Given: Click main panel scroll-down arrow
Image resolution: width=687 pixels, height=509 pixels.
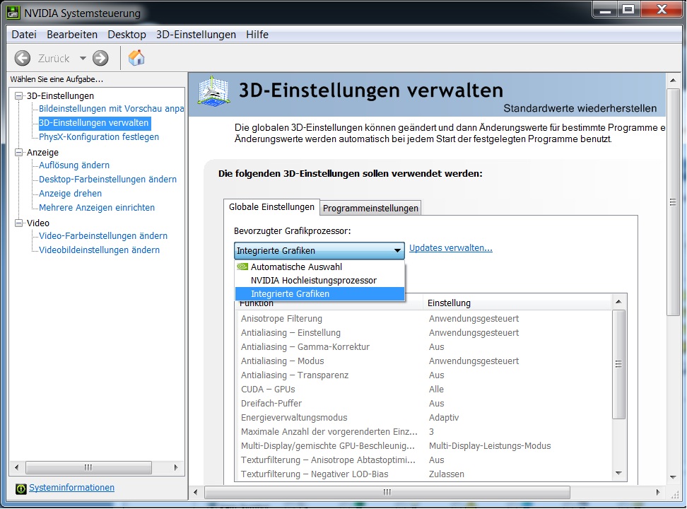Looking at the screenshot, I should (673, 477).
